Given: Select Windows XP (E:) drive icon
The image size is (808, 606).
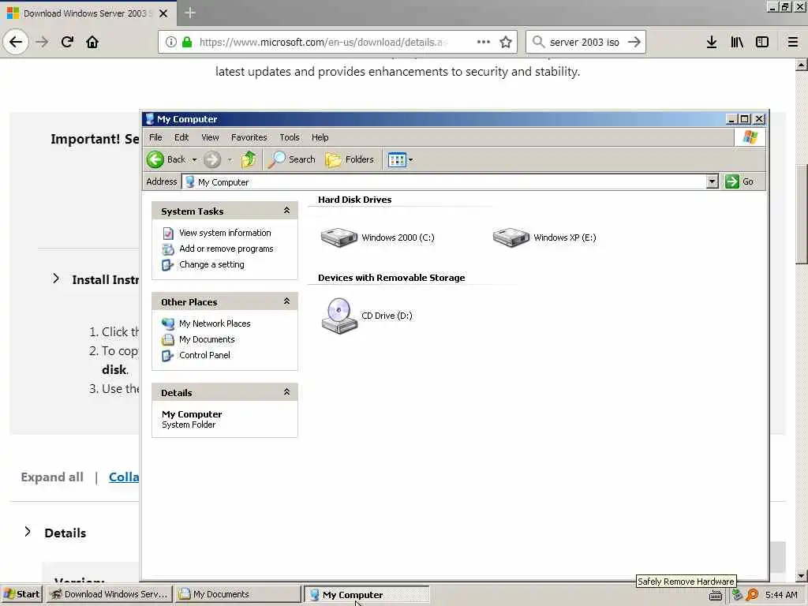Looking at the screenshot, I should click(511, 238).
